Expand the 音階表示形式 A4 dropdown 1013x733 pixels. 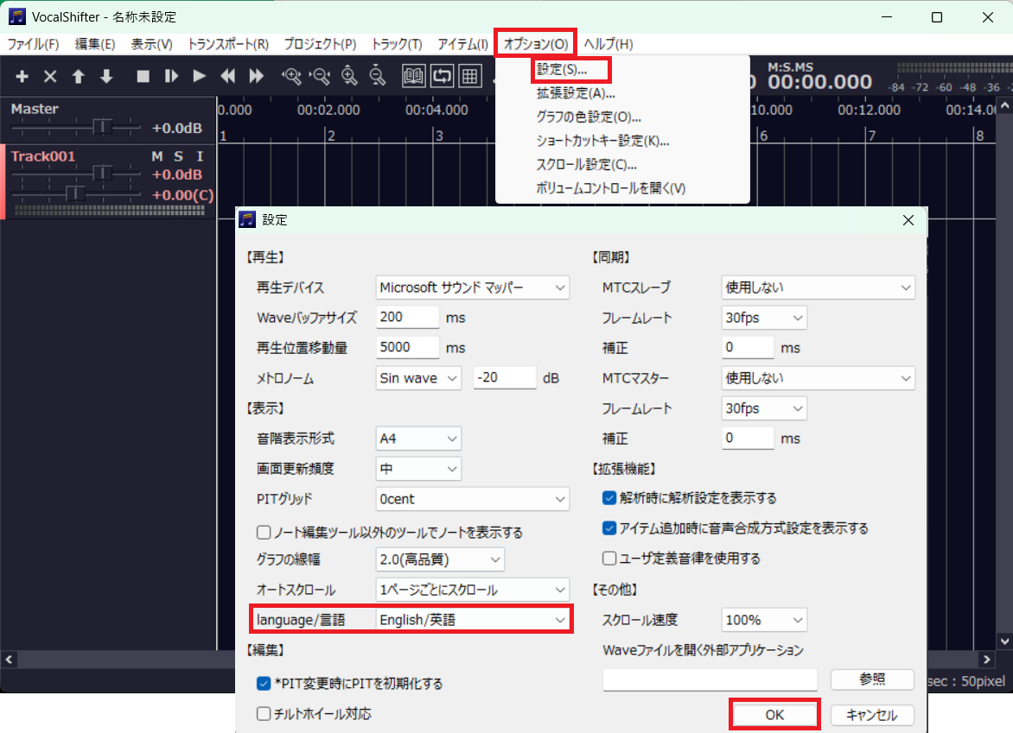point(418,439)
